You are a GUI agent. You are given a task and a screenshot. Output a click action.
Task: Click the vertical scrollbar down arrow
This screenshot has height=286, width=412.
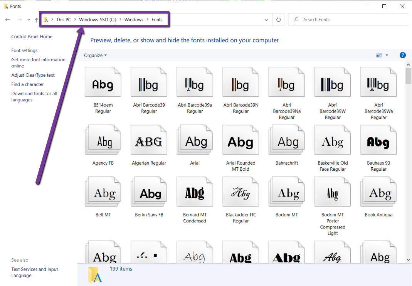(408, 261)
